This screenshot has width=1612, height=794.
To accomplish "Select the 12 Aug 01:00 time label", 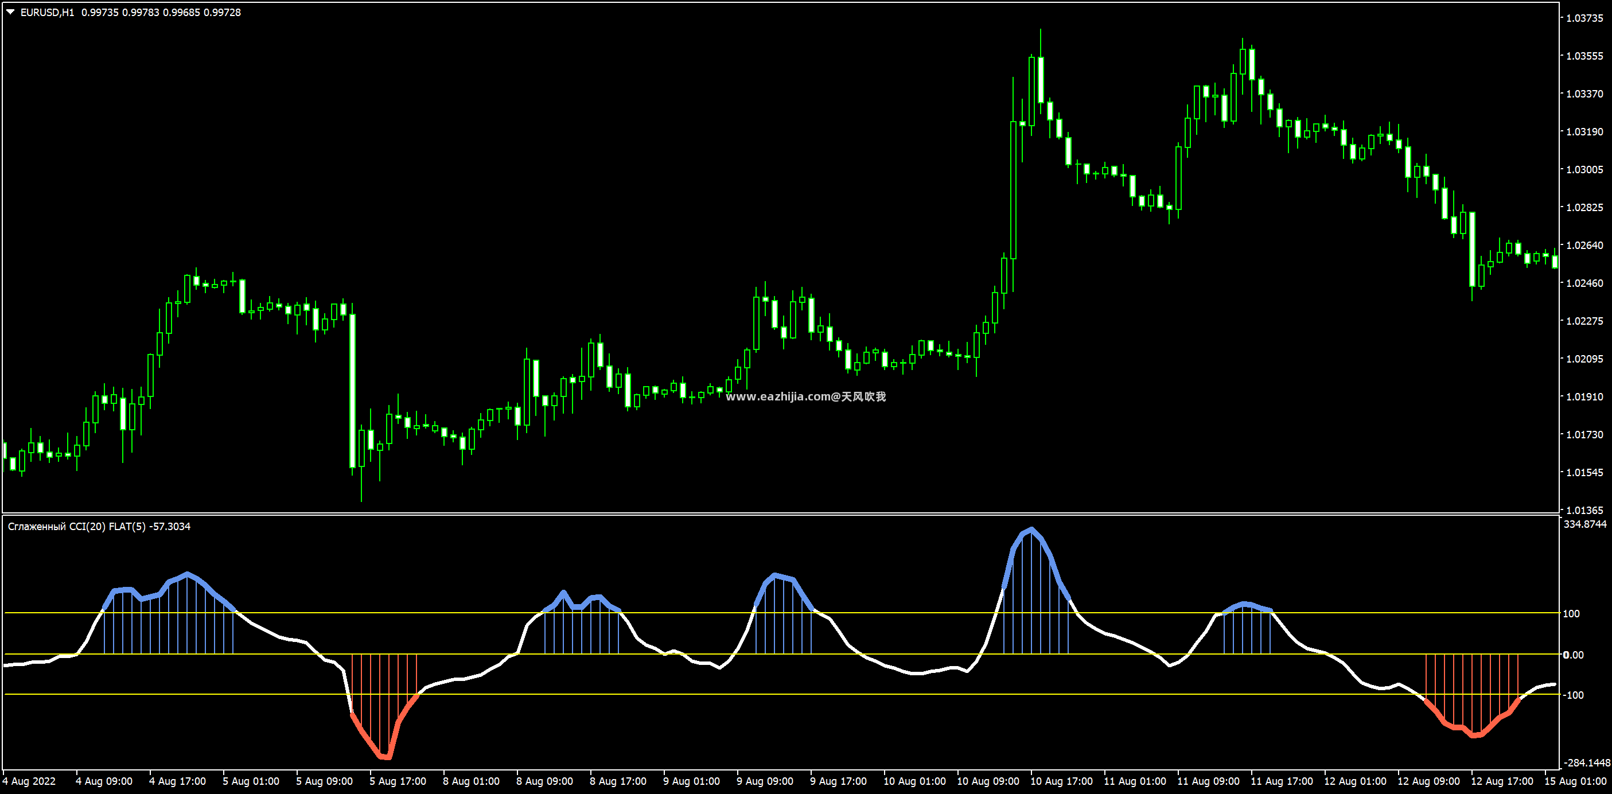I will tap(1355, 781).
